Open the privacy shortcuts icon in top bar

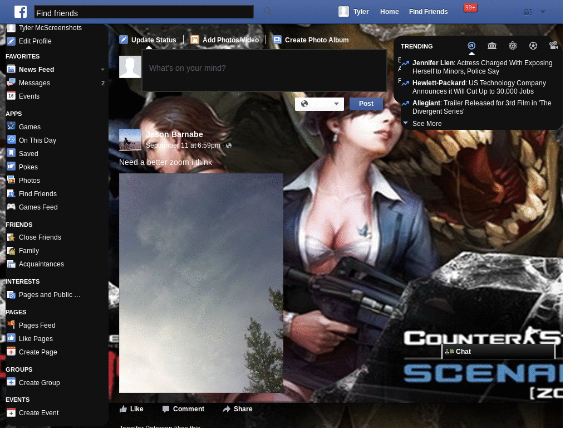click(x=528, y=12)
